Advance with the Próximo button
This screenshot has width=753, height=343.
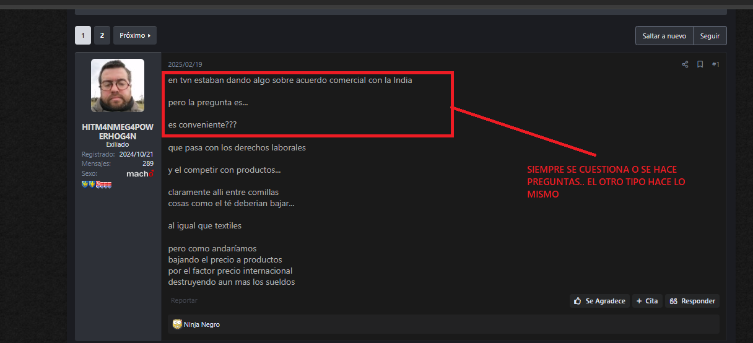click(x=135, y=35)
